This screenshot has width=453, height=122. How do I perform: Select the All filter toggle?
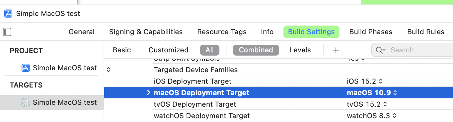click(209, 50)
